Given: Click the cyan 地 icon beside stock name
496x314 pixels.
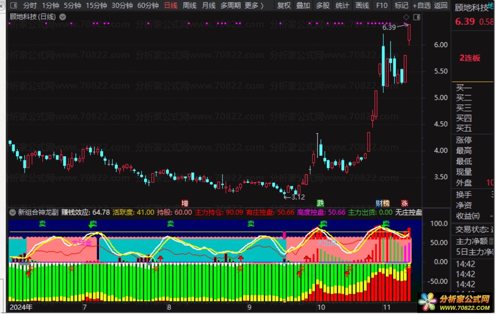Looking at the screenshot, I should pos(491,5).
